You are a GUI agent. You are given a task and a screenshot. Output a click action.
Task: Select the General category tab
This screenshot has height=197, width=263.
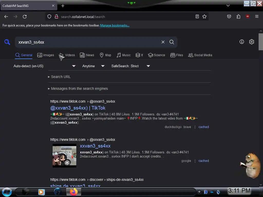coord(24,55)
